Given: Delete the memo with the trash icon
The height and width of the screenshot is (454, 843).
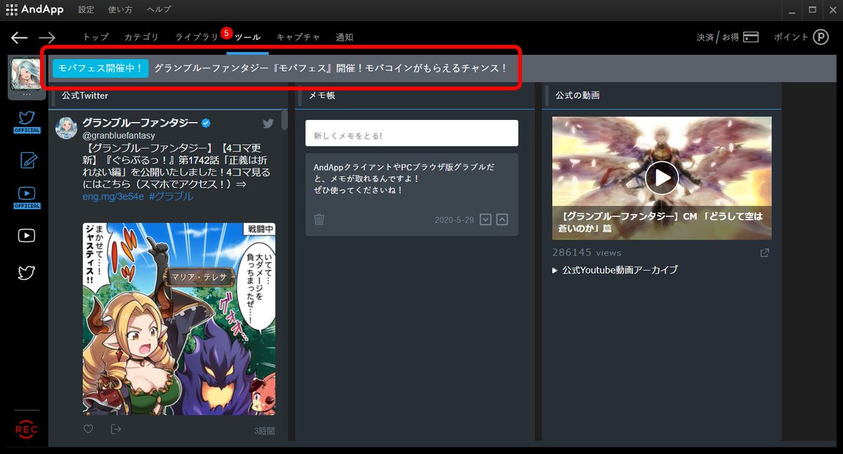Looking at the screenshot, I should (319, 220).
